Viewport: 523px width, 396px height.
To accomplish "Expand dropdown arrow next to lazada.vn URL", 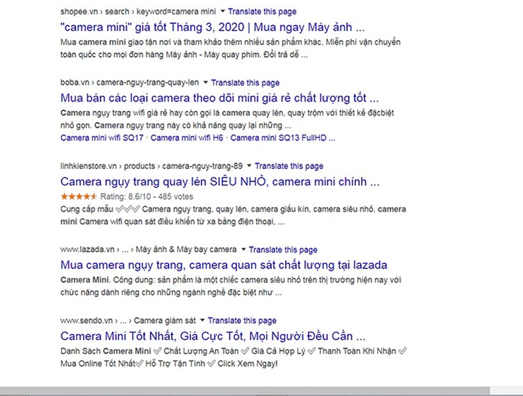I will tap(244, 249).
